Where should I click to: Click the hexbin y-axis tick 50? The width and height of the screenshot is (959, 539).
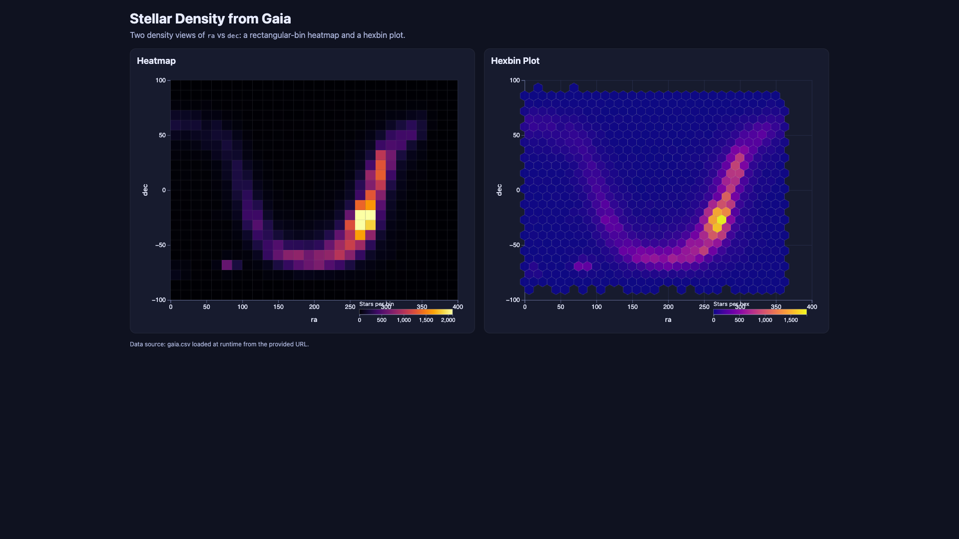click(x=516, y=135)
